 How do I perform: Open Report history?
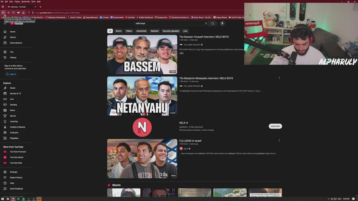(16, 178)
